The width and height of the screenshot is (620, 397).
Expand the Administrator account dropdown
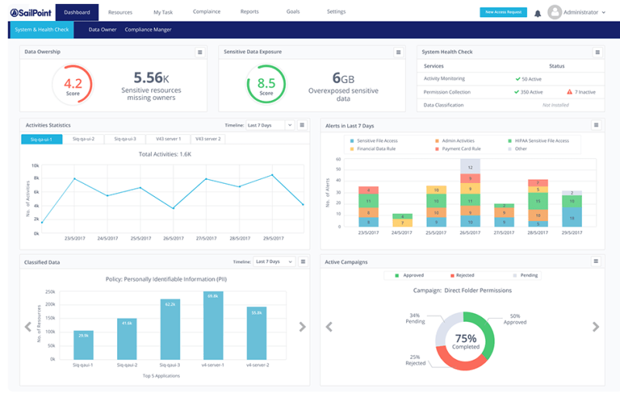coord(604,13)
